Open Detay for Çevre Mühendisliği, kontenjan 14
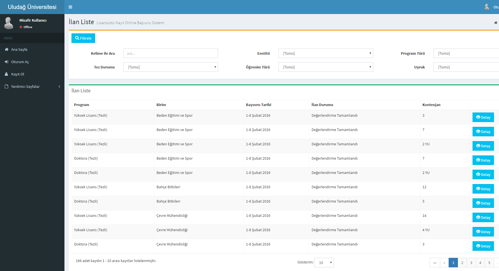 pos(483,217)
